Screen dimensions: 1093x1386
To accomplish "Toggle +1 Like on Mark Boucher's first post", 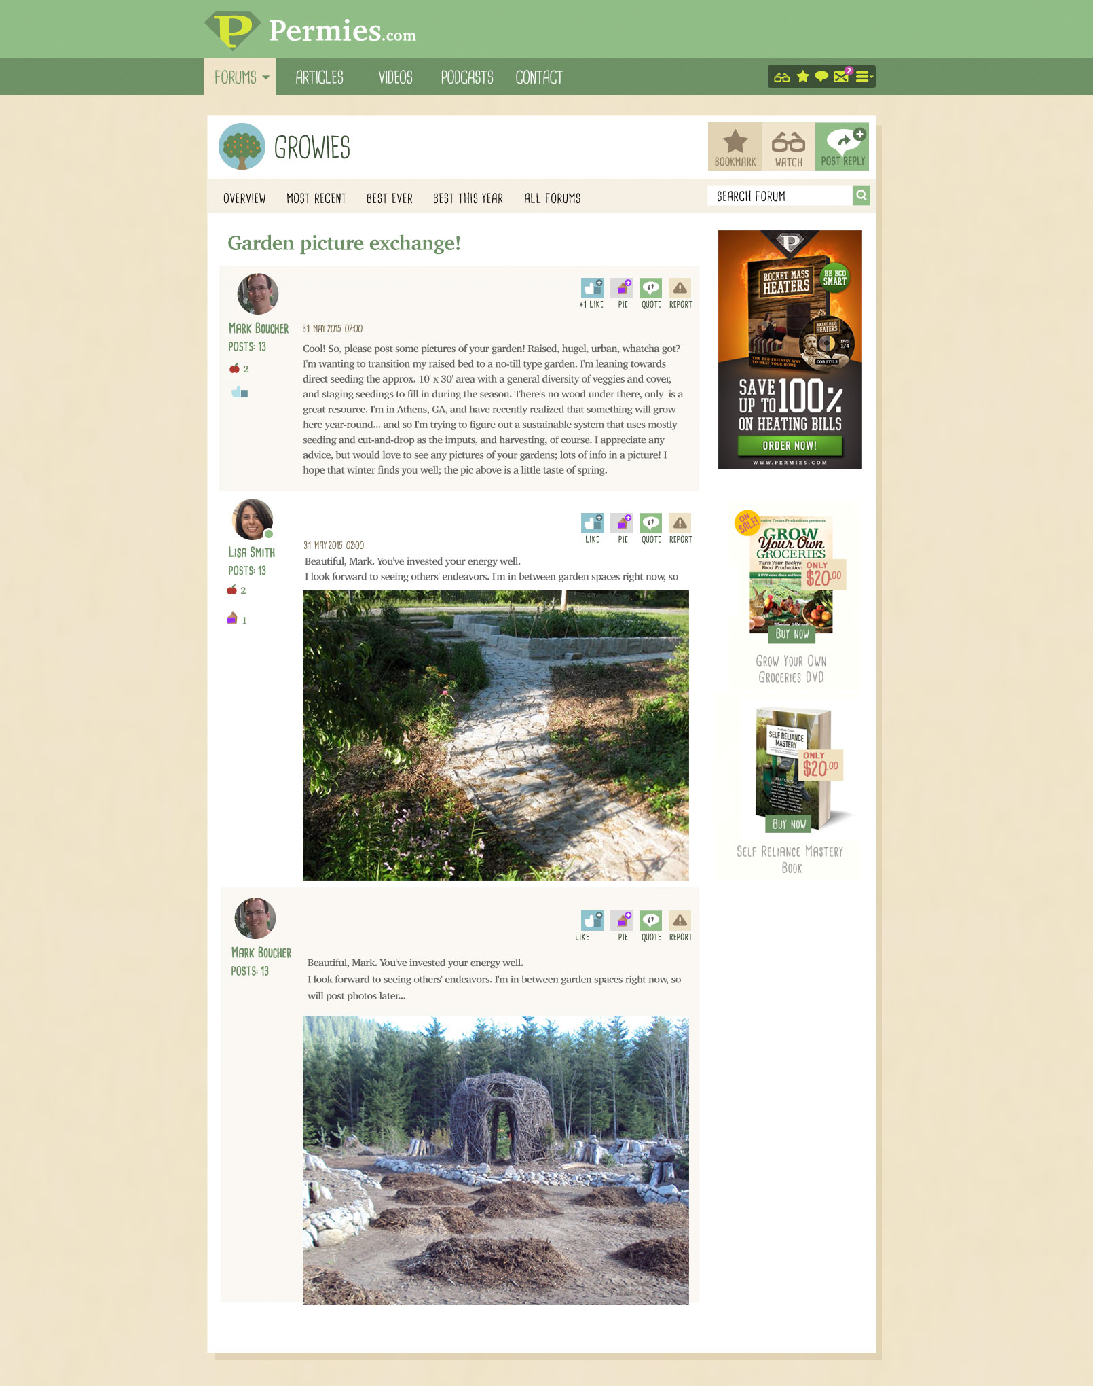I will 592,294.
